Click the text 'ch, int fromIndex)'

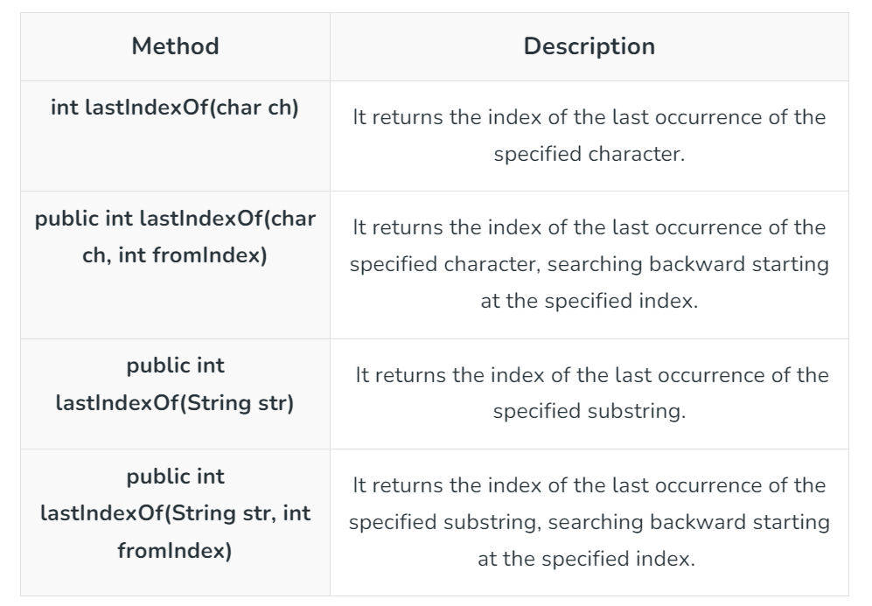(175, 255)
